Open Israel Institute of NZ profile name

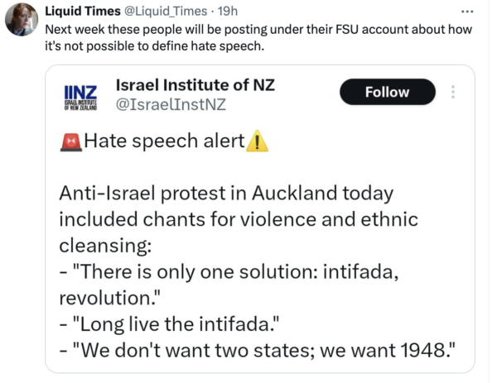195,84
